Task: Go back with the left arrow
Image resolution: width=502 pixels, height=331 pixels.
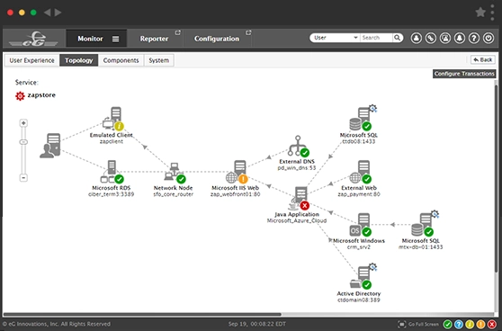Action: [47, 13]
